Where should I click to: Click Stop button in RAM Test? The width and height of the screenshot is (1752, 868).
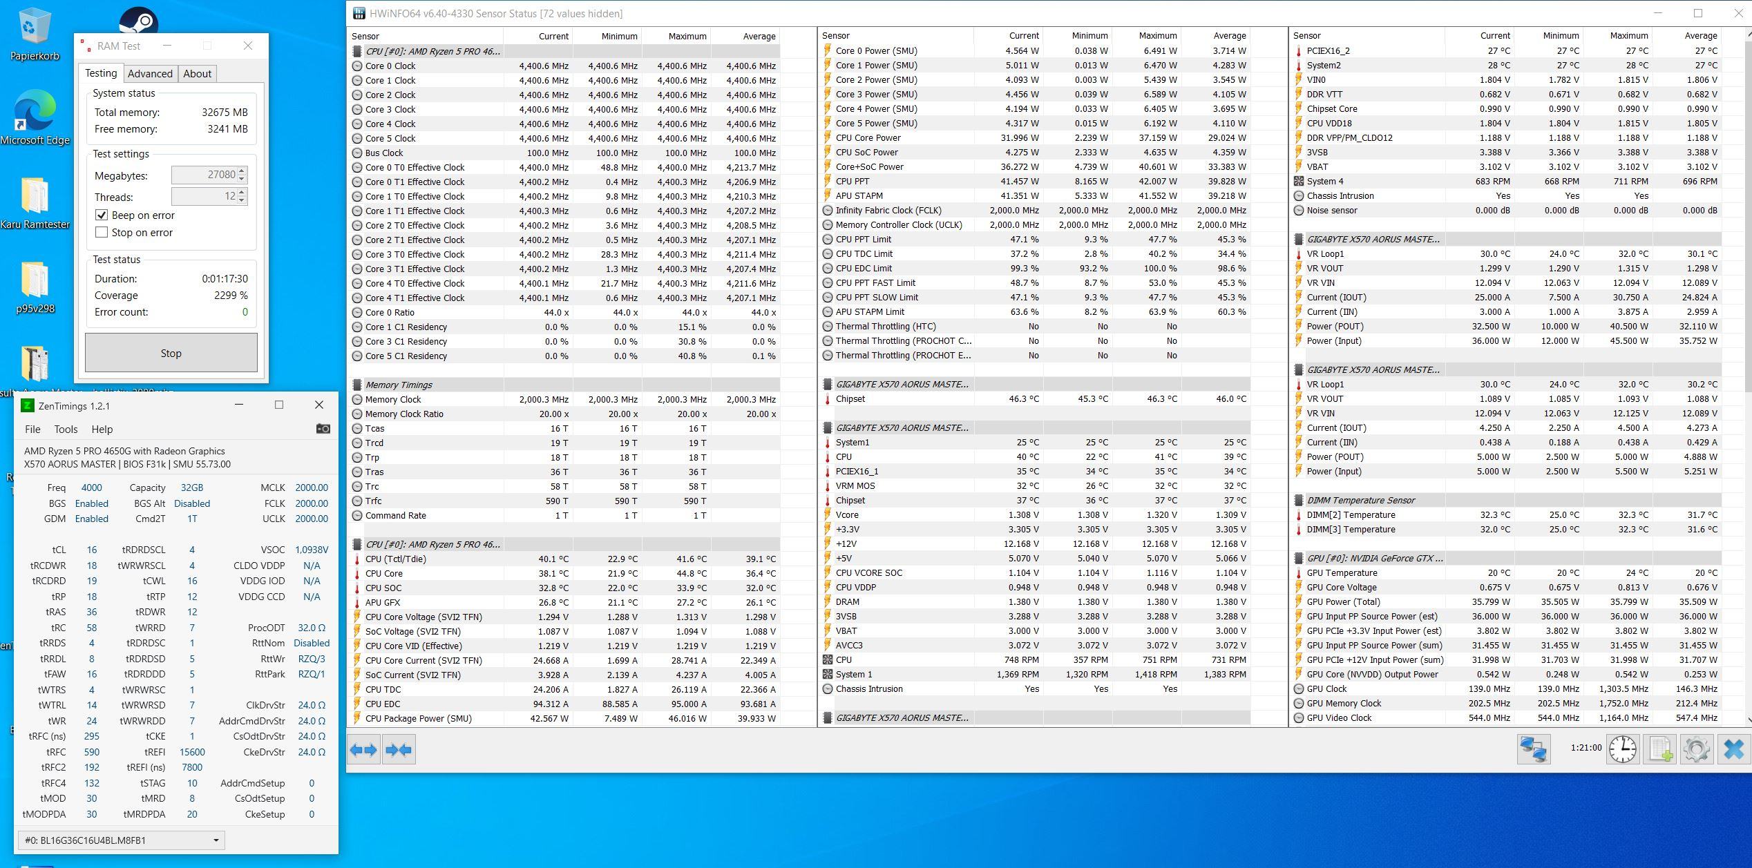coord(171,353)
